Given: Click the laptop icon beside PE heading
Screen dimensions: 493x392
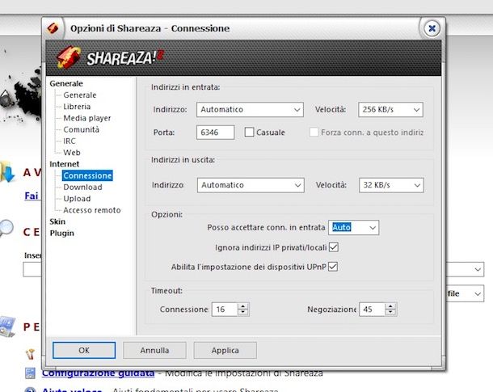Looking at the screenshot, I should click(7, 326).
